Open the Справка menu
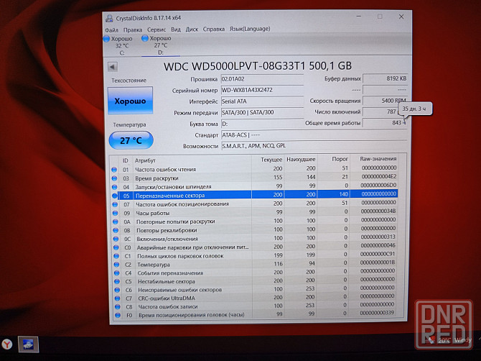Viewport: 481px width, 361px height. [214, 29]
